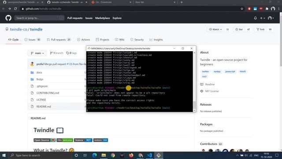Star the twindle repository
Image resolution: width=282 pixels, height=159 pixels.
click(239, 30)
